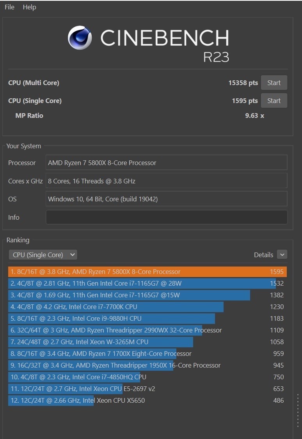Click the Cinebench sphere logo
302x439 pixels.
80,38
